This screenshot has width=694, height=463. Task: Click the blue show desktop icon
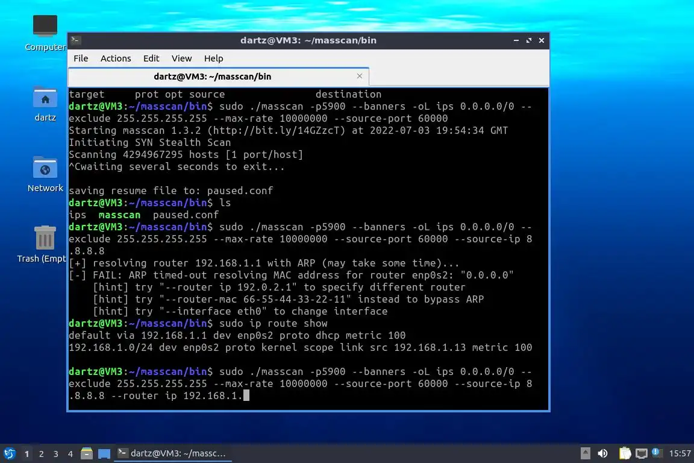104,453
